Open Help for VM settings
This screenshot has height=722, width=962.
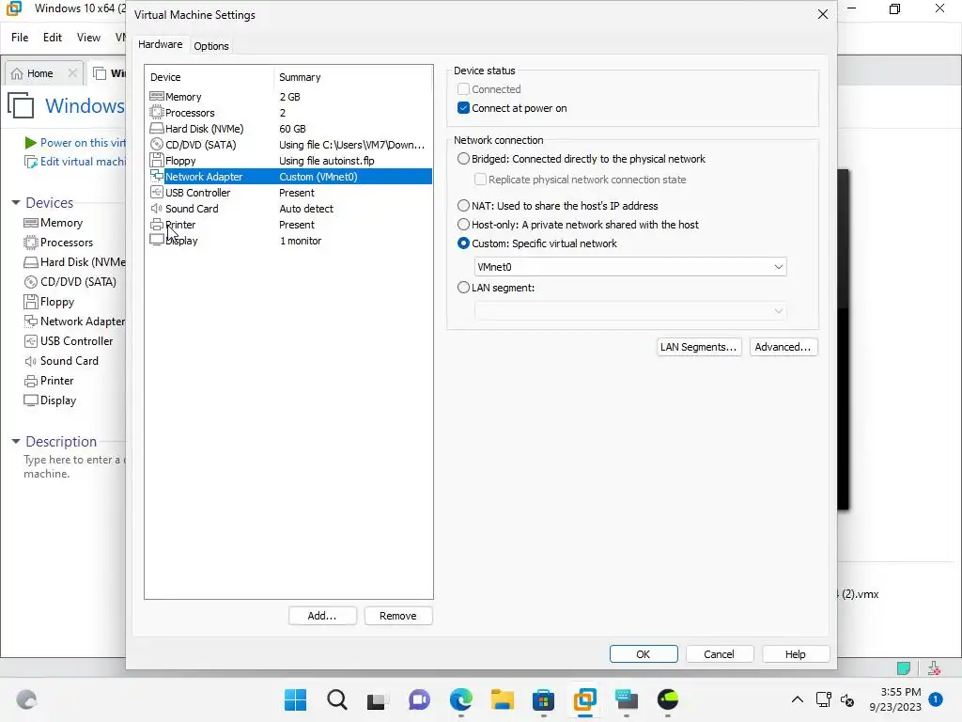point(795,654)
